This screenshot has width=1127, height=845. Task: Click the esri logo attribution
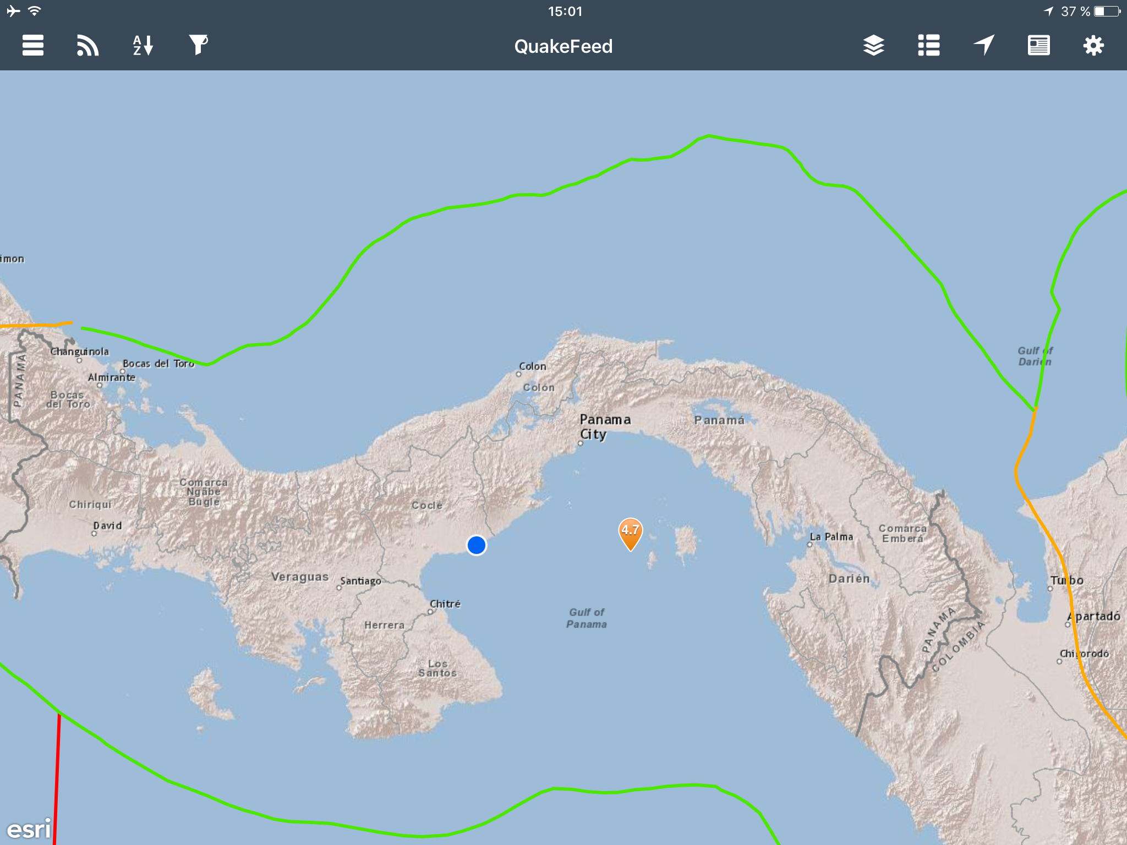point(29,829)
